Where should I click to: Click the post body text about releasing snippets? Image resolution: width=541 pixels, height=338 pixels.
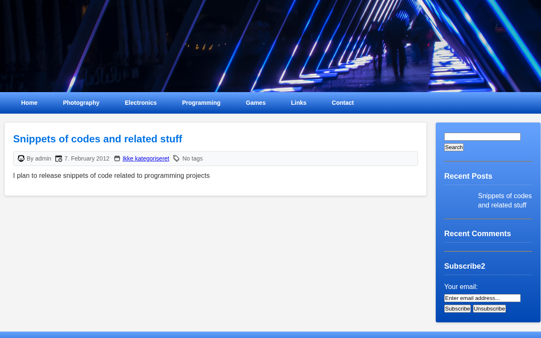[x=111, y=175]
